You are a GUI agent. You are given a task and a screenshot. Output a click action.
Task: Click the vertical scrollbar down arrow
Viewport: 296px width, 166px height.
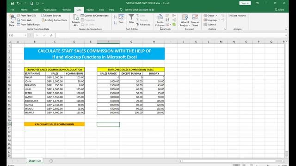tap(287, 157)
